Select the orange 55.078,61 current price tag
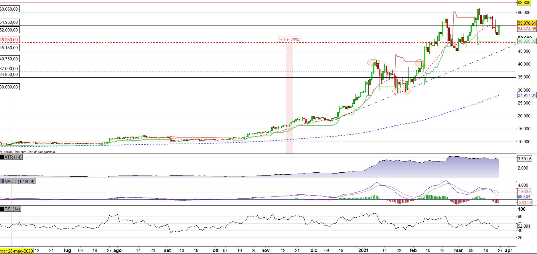Screen dimensions: 537x254 pos(527,23)
